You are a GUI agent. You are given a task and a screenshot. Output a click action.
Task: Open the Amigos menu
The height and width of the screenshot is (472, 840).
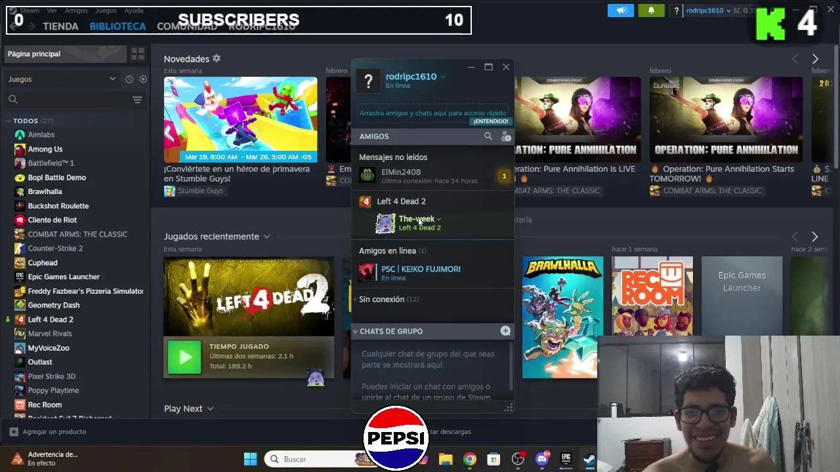[x=76, y=10]
